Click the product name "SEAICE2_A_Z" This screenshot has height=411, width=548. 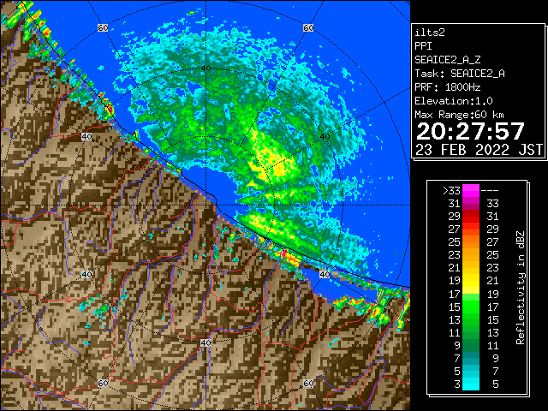(x=448, y=60)
